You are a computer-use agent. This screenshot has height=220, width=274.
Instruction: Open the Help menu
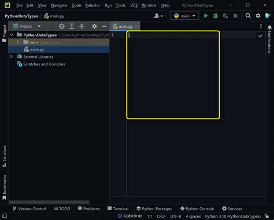165,5
